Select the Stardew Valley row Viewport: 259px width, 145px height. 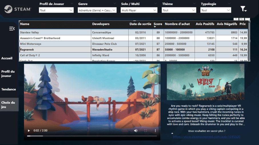tap(134, 33)
